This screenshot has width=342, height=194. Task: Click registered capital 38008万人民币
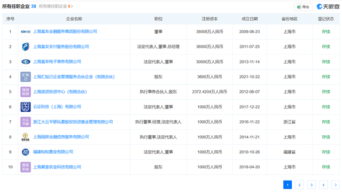[x=209, y=32]
